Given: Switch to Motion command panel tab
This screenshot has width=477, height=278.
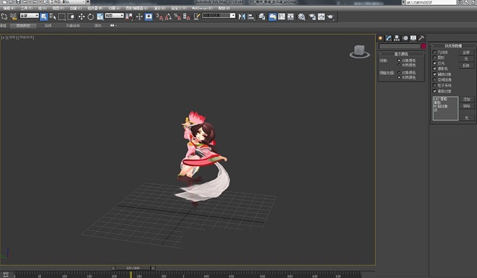Looking at the screenshot, I should (405, 38).
